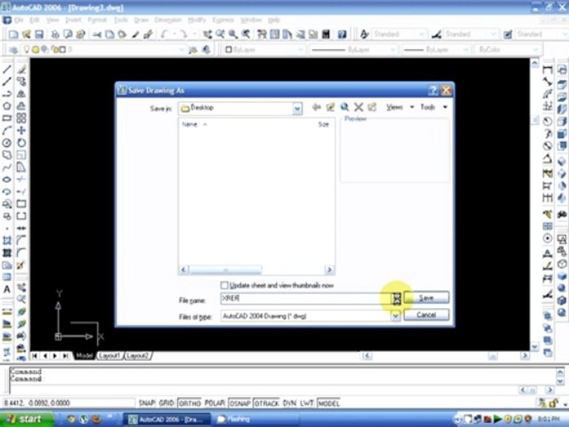Open the Tools menu in dialog
569x427 pixels.
pos(433,107)
